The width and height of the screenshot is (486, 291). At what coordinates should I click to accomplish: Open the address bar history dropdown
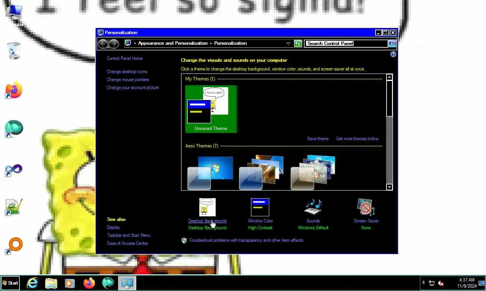(x=288, y=43)
